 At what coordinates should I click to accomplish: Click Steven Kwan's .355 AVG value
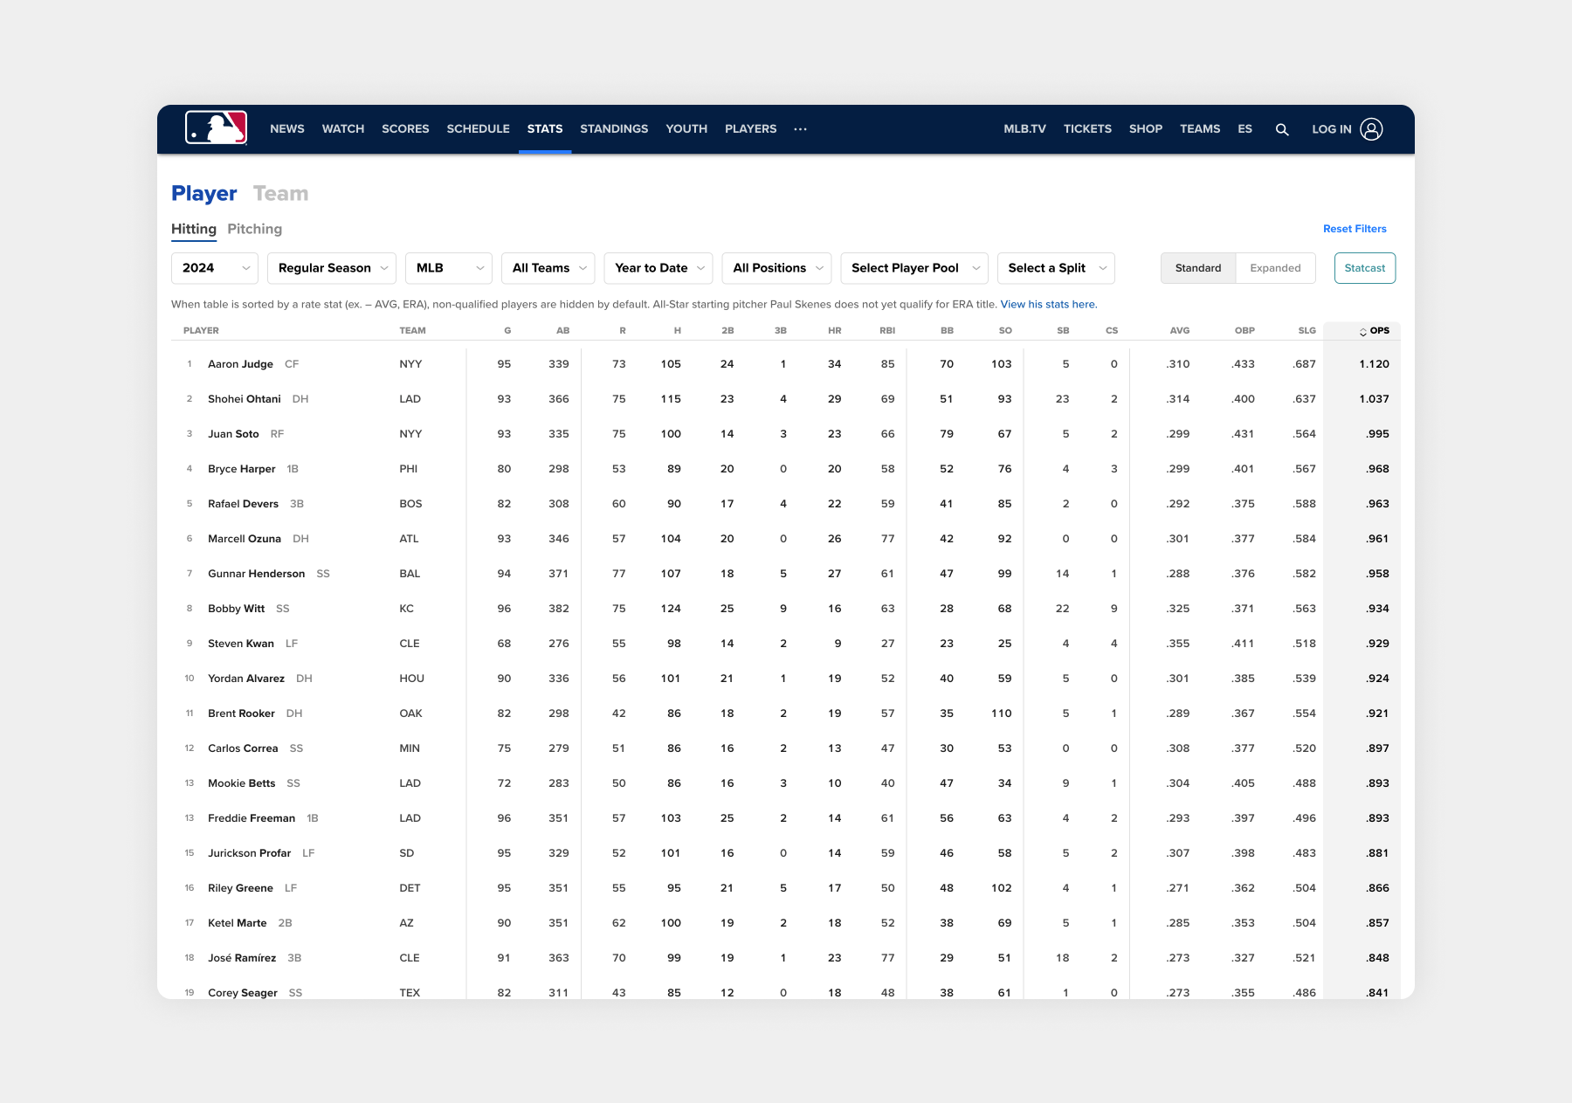1177,644
